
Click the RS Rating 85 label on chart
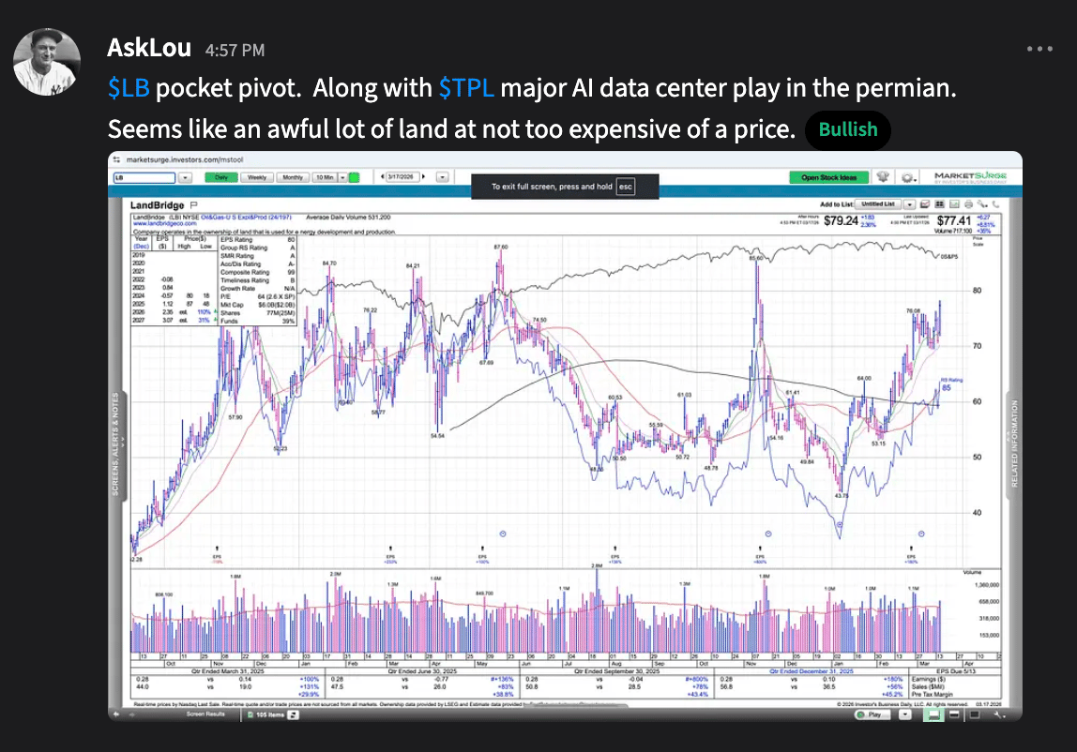pos(951,384)
